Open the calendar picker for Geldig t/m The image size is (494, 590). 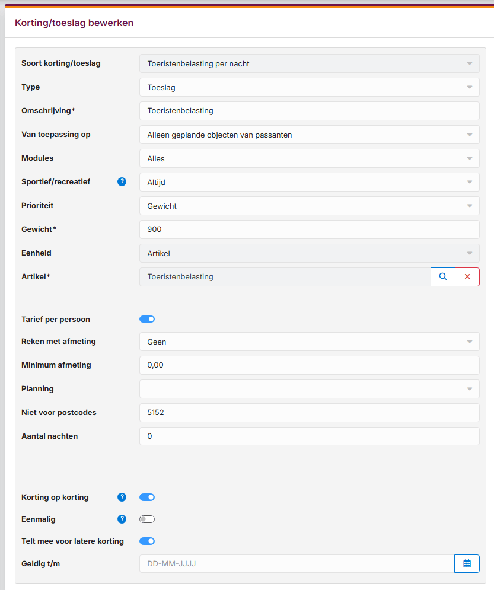point(467,564)
